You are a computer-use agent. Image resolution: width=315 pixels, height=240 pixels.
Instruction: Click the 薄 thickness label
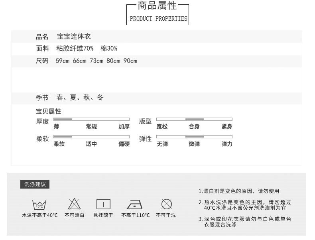pos(56,126)
